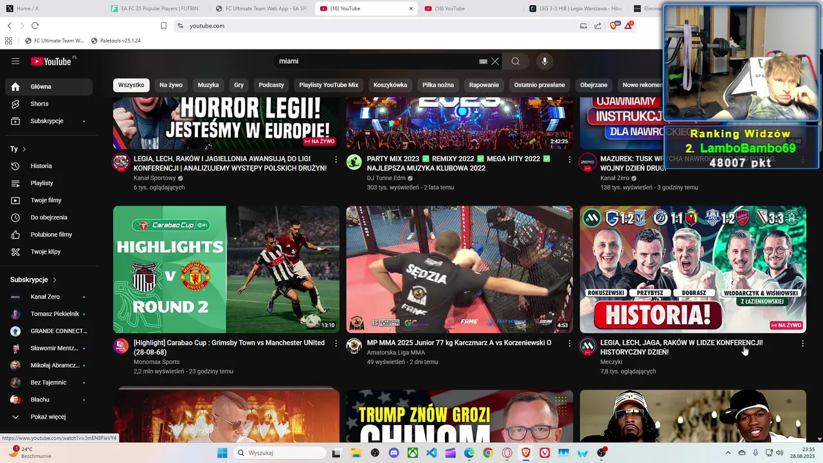The width and height of the screenshot is (823, 463).
Task: Select the Rapowanie filter chip
Action: click(x=484, y=85)
